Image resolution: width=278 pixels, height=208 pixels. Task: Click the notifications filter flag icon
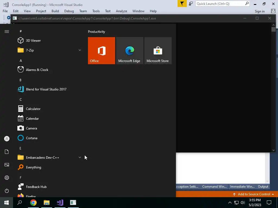click(x=182, y=4)
